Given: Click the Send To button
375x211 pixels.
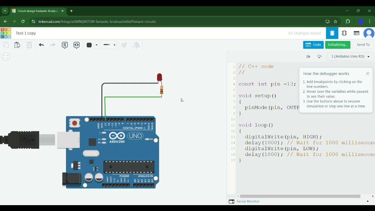Looking at the screenshot, I should coord(363,45).
